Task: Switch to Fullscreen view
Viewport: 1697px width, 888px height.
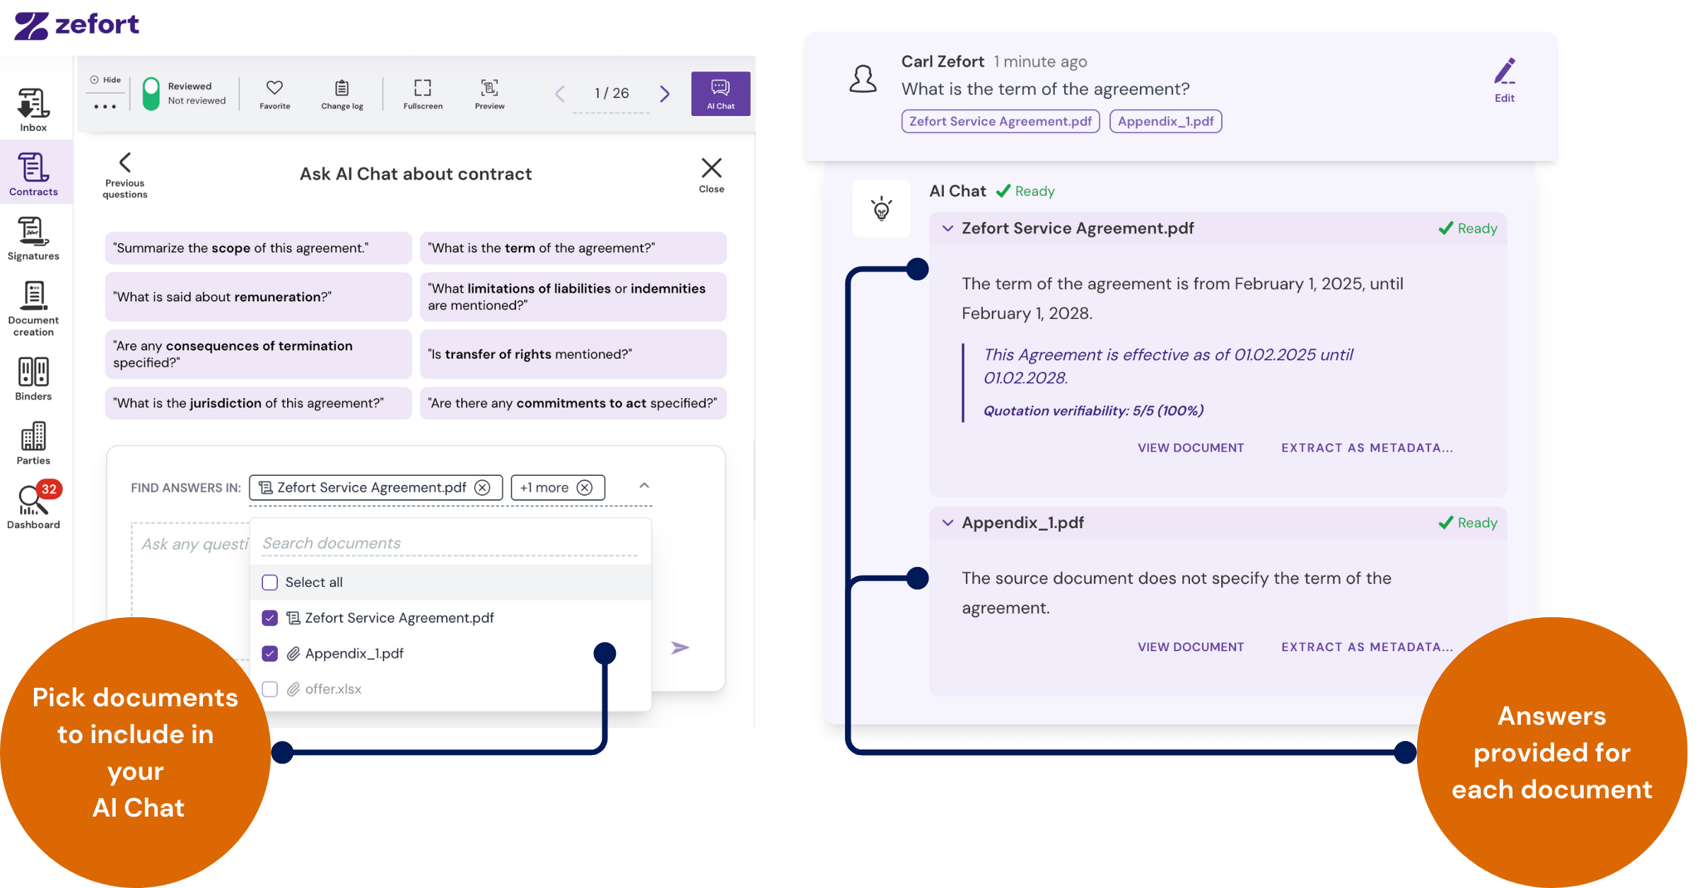Action: coord(423,94)
